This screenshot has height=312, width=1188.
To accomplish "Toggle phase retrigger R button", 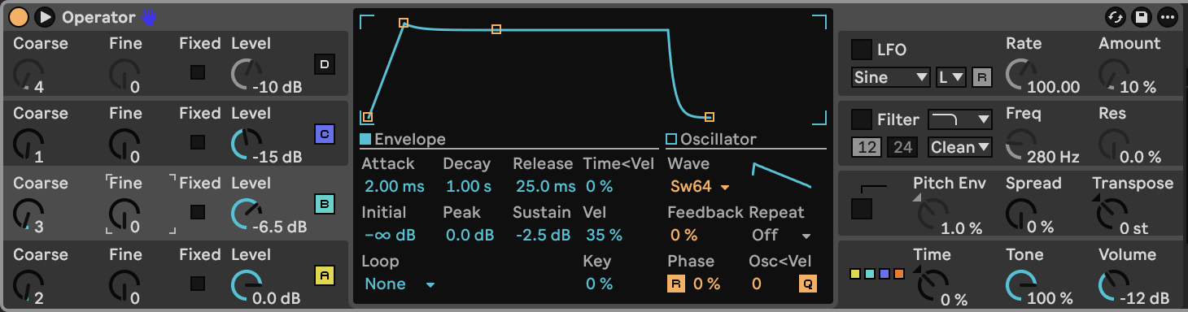I will point(676,284).
